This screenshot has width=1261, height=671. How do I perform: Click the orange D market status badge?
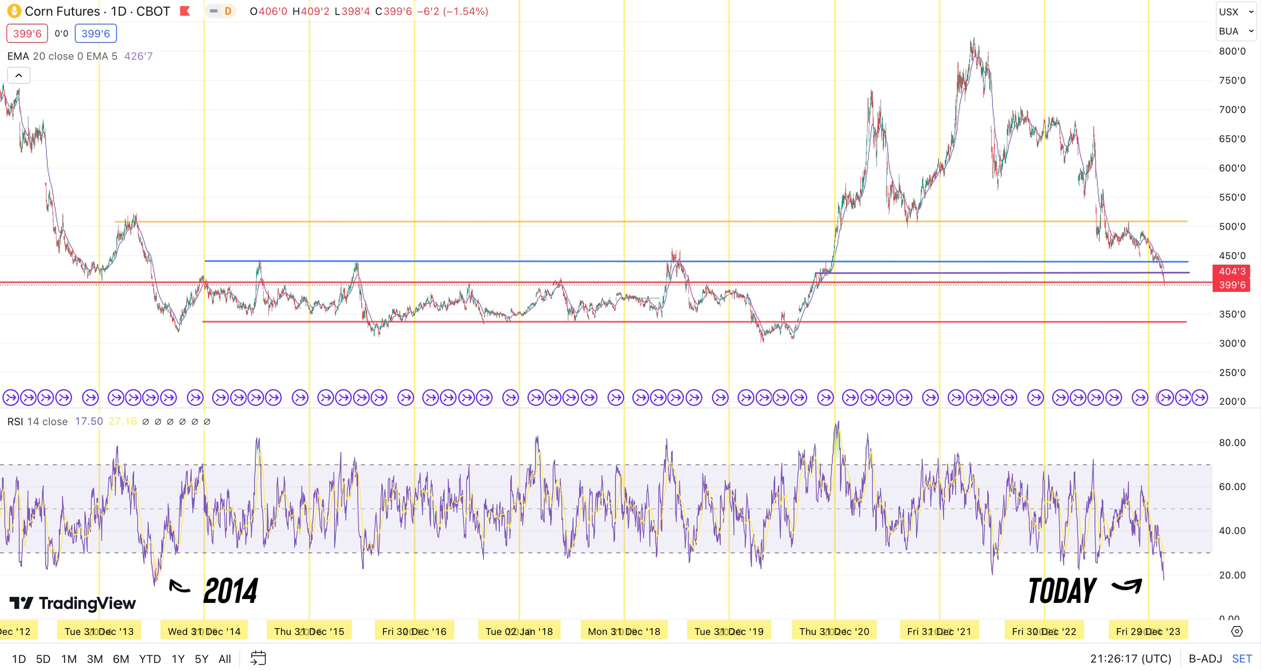coord(228,11)
